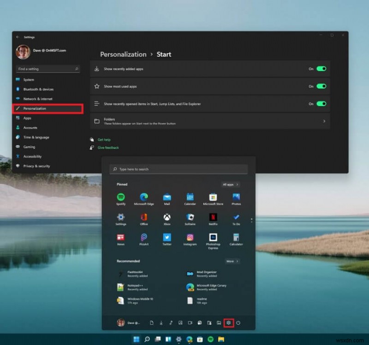Click the Settings gear next to Power
Image resolution: width=369 pixels, height=345 pixels.
229,323
